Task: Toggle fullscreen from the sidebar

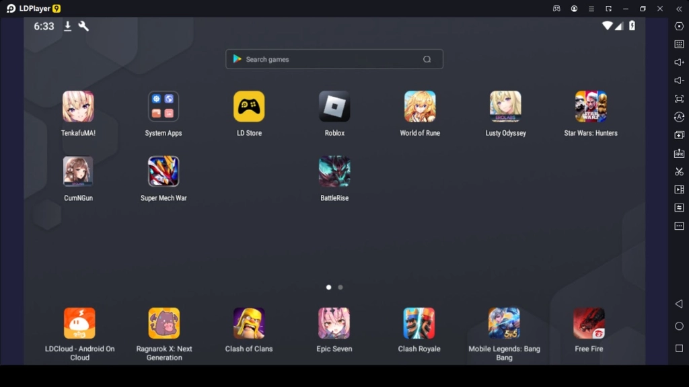Action: pos(680,99)
